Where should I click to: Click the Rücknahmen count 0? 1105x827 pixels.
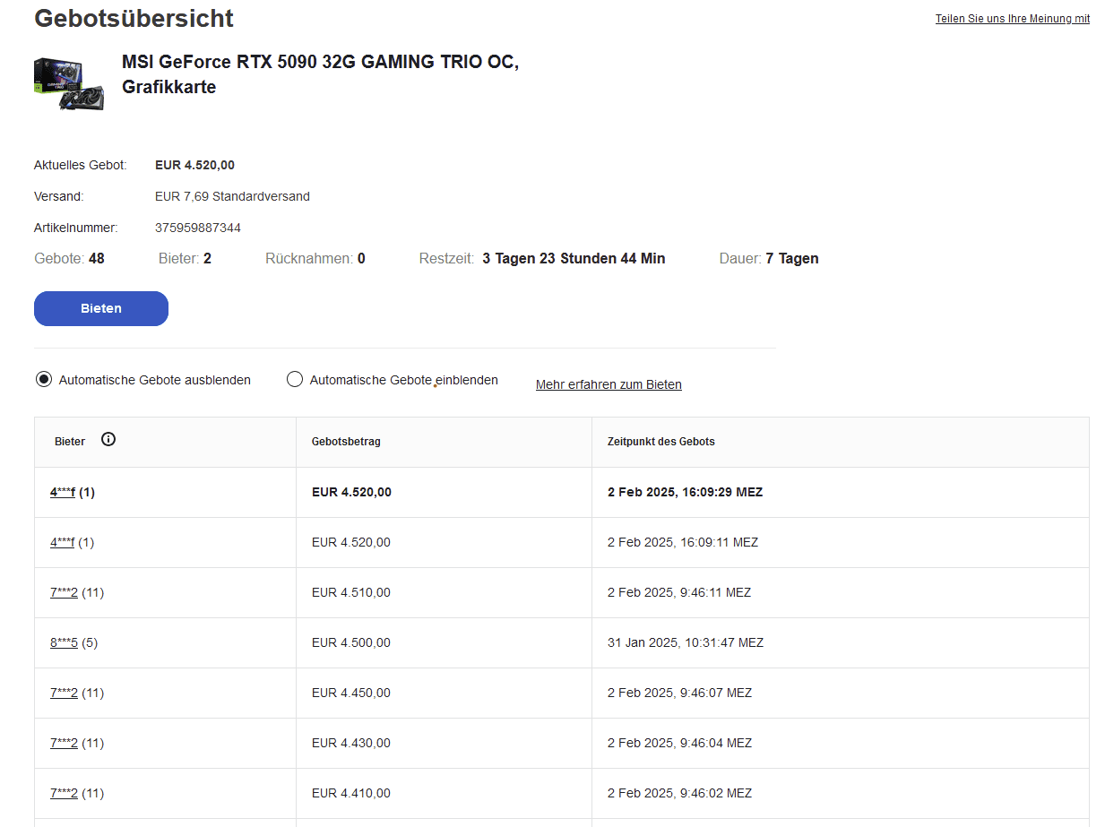click(x=361, y=258)
